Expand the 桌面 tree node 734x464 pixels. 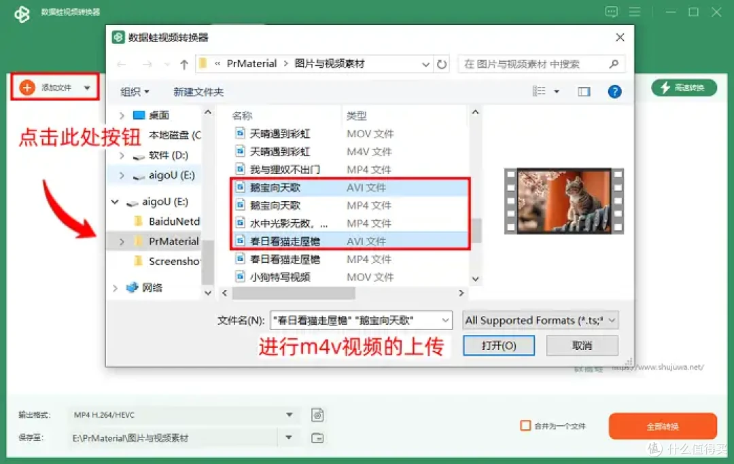(122, 115)
